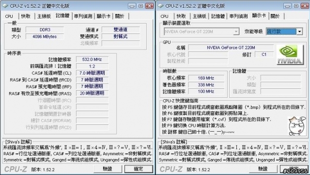Screen dimensions: 310x175
Task: Switch to 快取 tab in left window
Action: click(26, 16)
